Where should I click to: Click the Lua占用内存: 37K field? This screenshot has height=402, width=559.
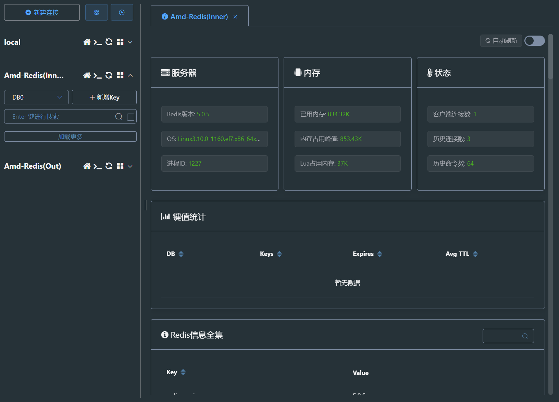[x=348, y=164]
